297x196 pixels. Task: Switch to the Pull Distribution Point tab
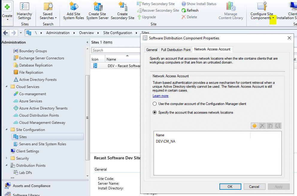[175, 50]
